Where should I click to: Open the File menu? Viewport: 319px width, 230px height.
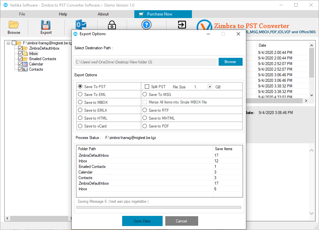22,14
